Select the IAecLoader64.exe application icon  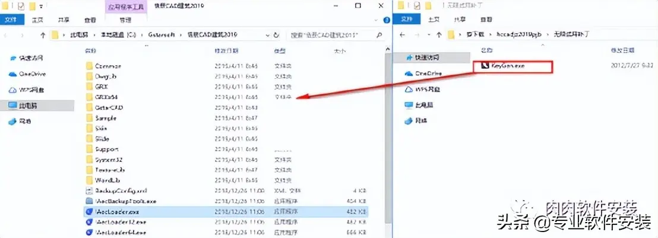(88, 233)
